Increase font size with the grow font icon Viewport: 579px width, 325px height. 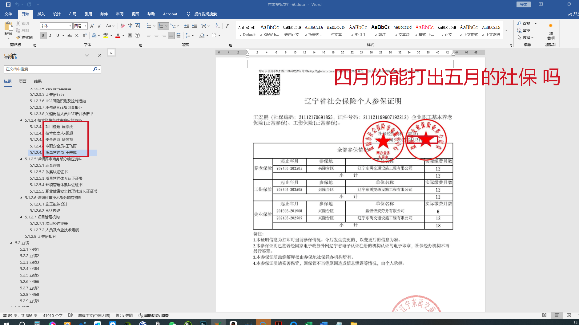92,26
